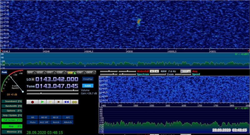Click the Peak indicator button
The width and height of the screenshot is (250, 135).
pyautogui.click(x=4, y=72)
